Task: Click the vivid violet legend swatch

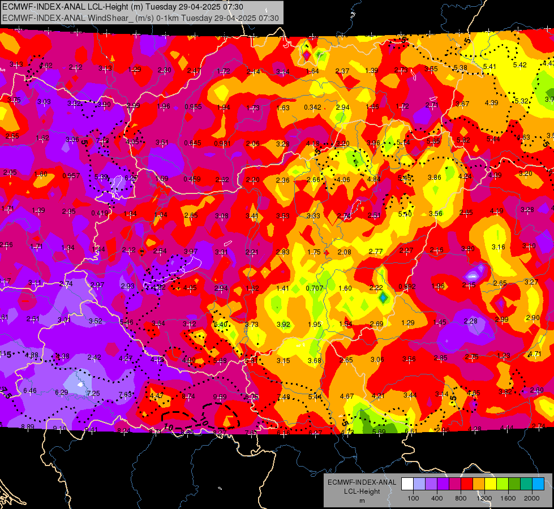Action: [443, 484]
